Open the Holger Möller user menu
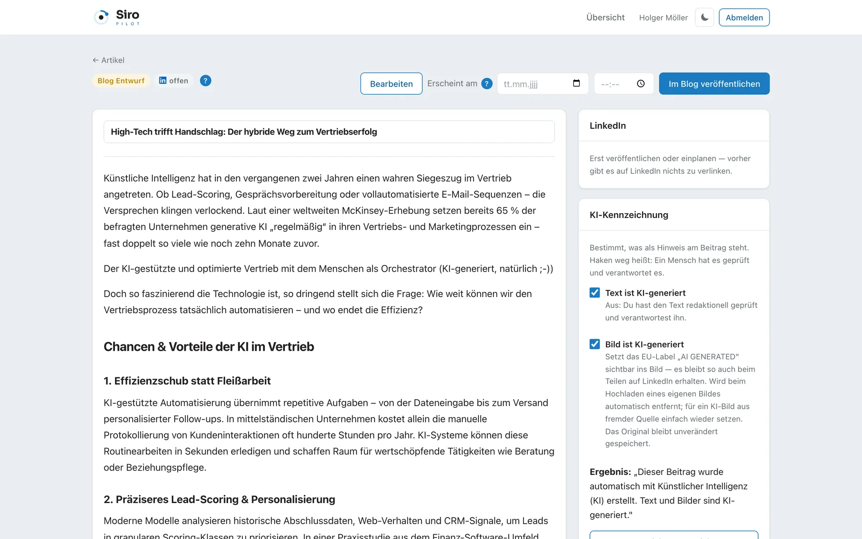This screenshot has width=862, height=539. pos(663,18)
